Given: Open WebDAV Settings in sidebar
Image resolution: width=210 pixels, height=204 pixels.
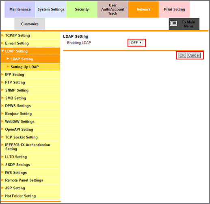Looking at the screenshot, I should pyautogui.click(x=30, y=122).
